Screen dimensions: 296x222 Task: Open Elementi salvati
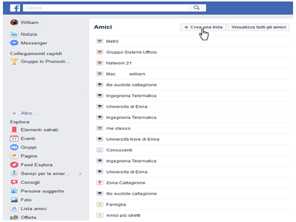(39, 130)
